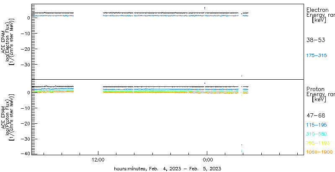Click the blue outlier point near -34 in proton plot
This screenshot has width=335, height=172.
point(242,145)
